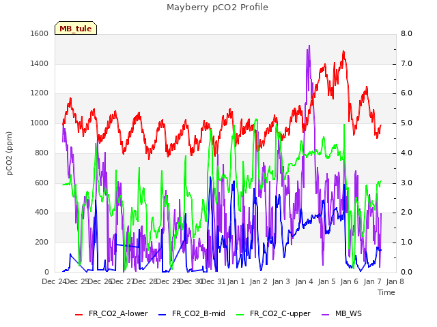437x327 pixels.
Task: Select the 6.0 right axis tick label
Action: point(406,93)
